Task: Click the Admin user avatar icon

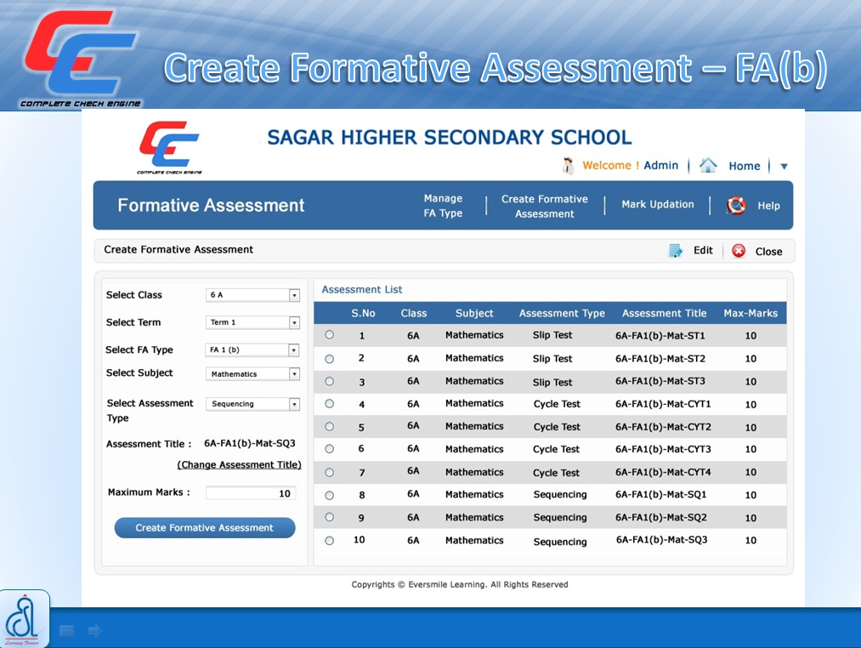Action: [568, 166]
